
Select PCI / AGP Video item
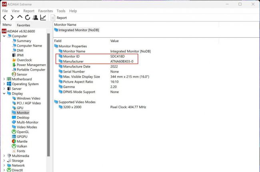[x=26, y=103]
